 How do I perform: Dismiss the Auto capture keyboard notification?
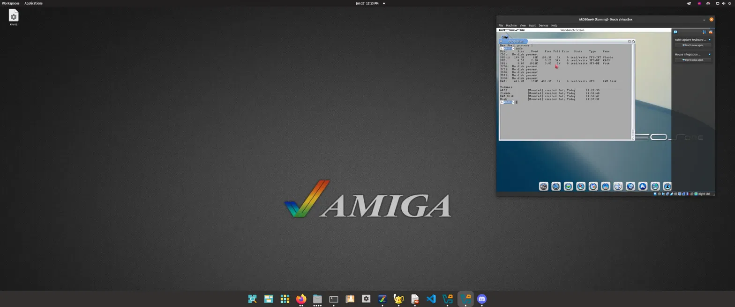[x=709, y=40]
